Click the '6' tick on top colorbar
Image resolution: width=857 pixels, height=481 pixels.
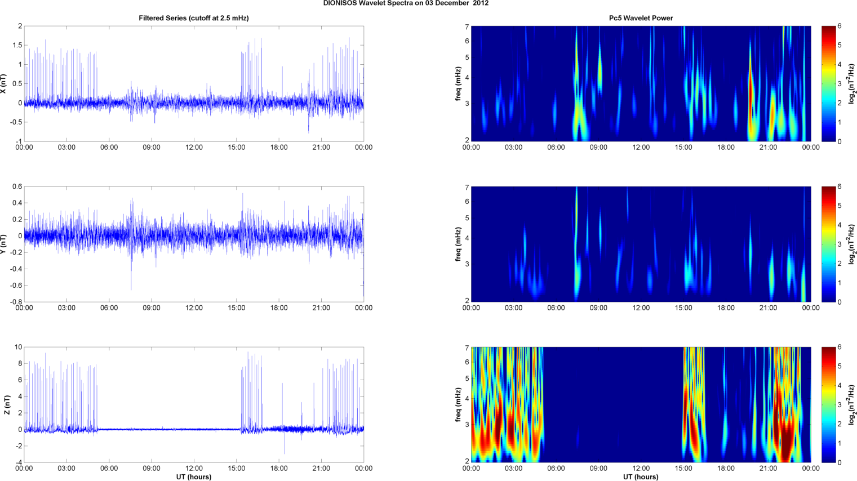point(840,26)
